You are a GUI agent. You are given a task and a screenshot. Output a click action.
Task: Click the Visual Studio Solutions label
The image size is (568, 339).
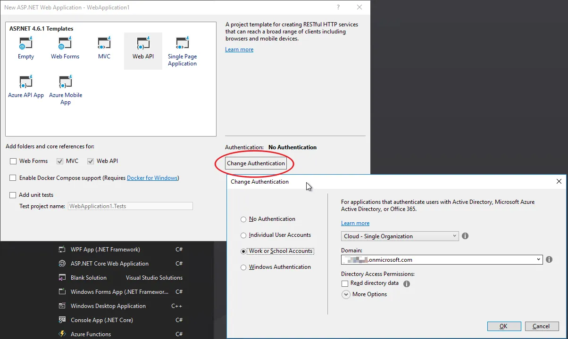[x=154, y=278]
